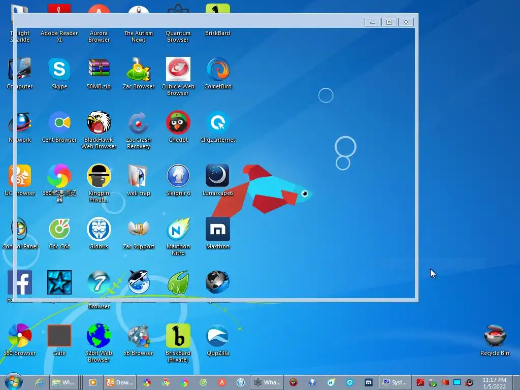Select the 50MB.zip archive file
The height and width of the screenshot is (390, 520).
99,73
